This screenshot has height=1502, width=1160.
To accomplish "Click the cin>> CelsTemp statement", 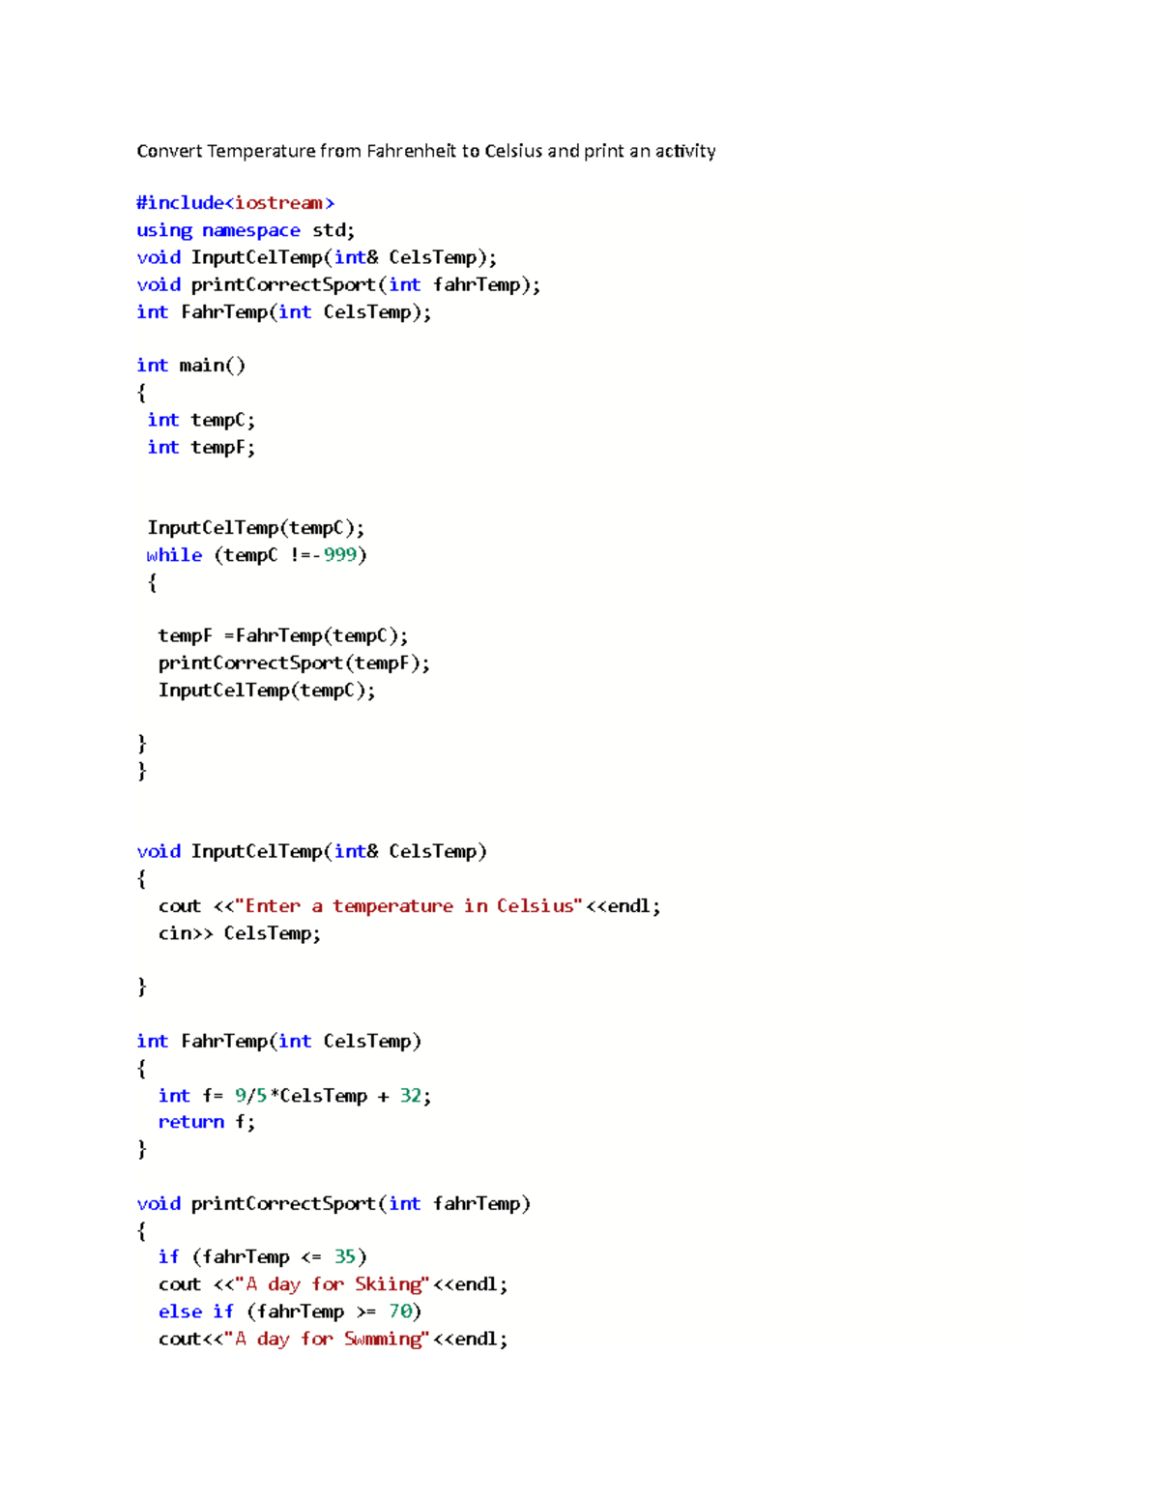I will coord(238,933).
